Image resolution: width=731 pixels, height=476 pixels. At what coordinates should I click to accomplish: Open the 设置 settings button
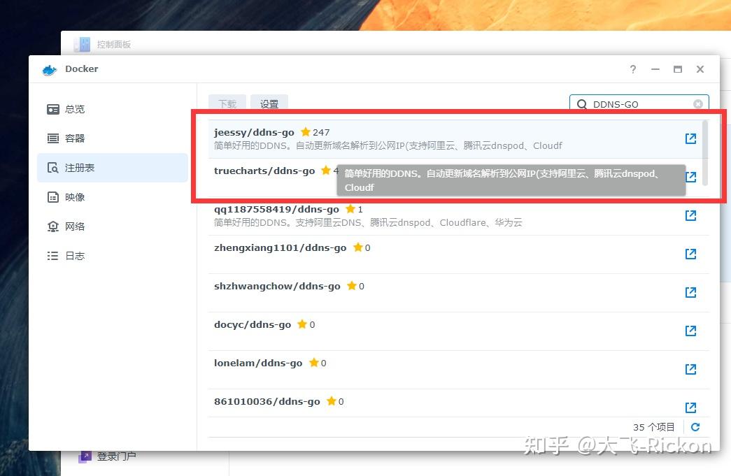tap(269, 103)
